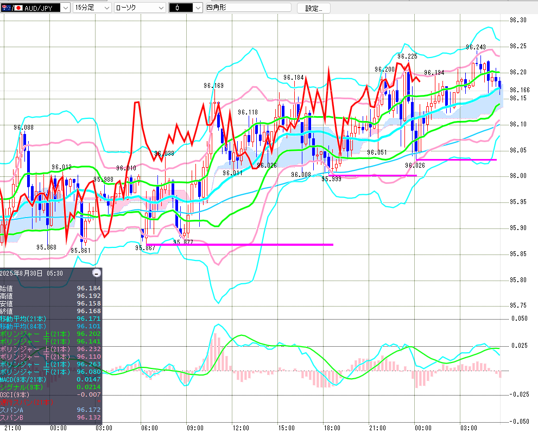Click the 96.012 price label on chart

pos(62,167)
